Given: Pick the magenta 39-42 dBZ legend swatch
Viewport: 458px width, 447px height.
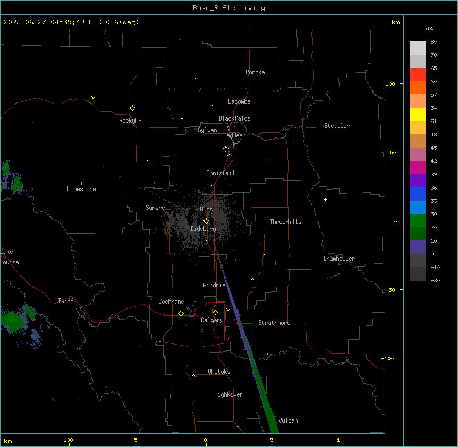Looking at the screenshot, I should 418,167.
